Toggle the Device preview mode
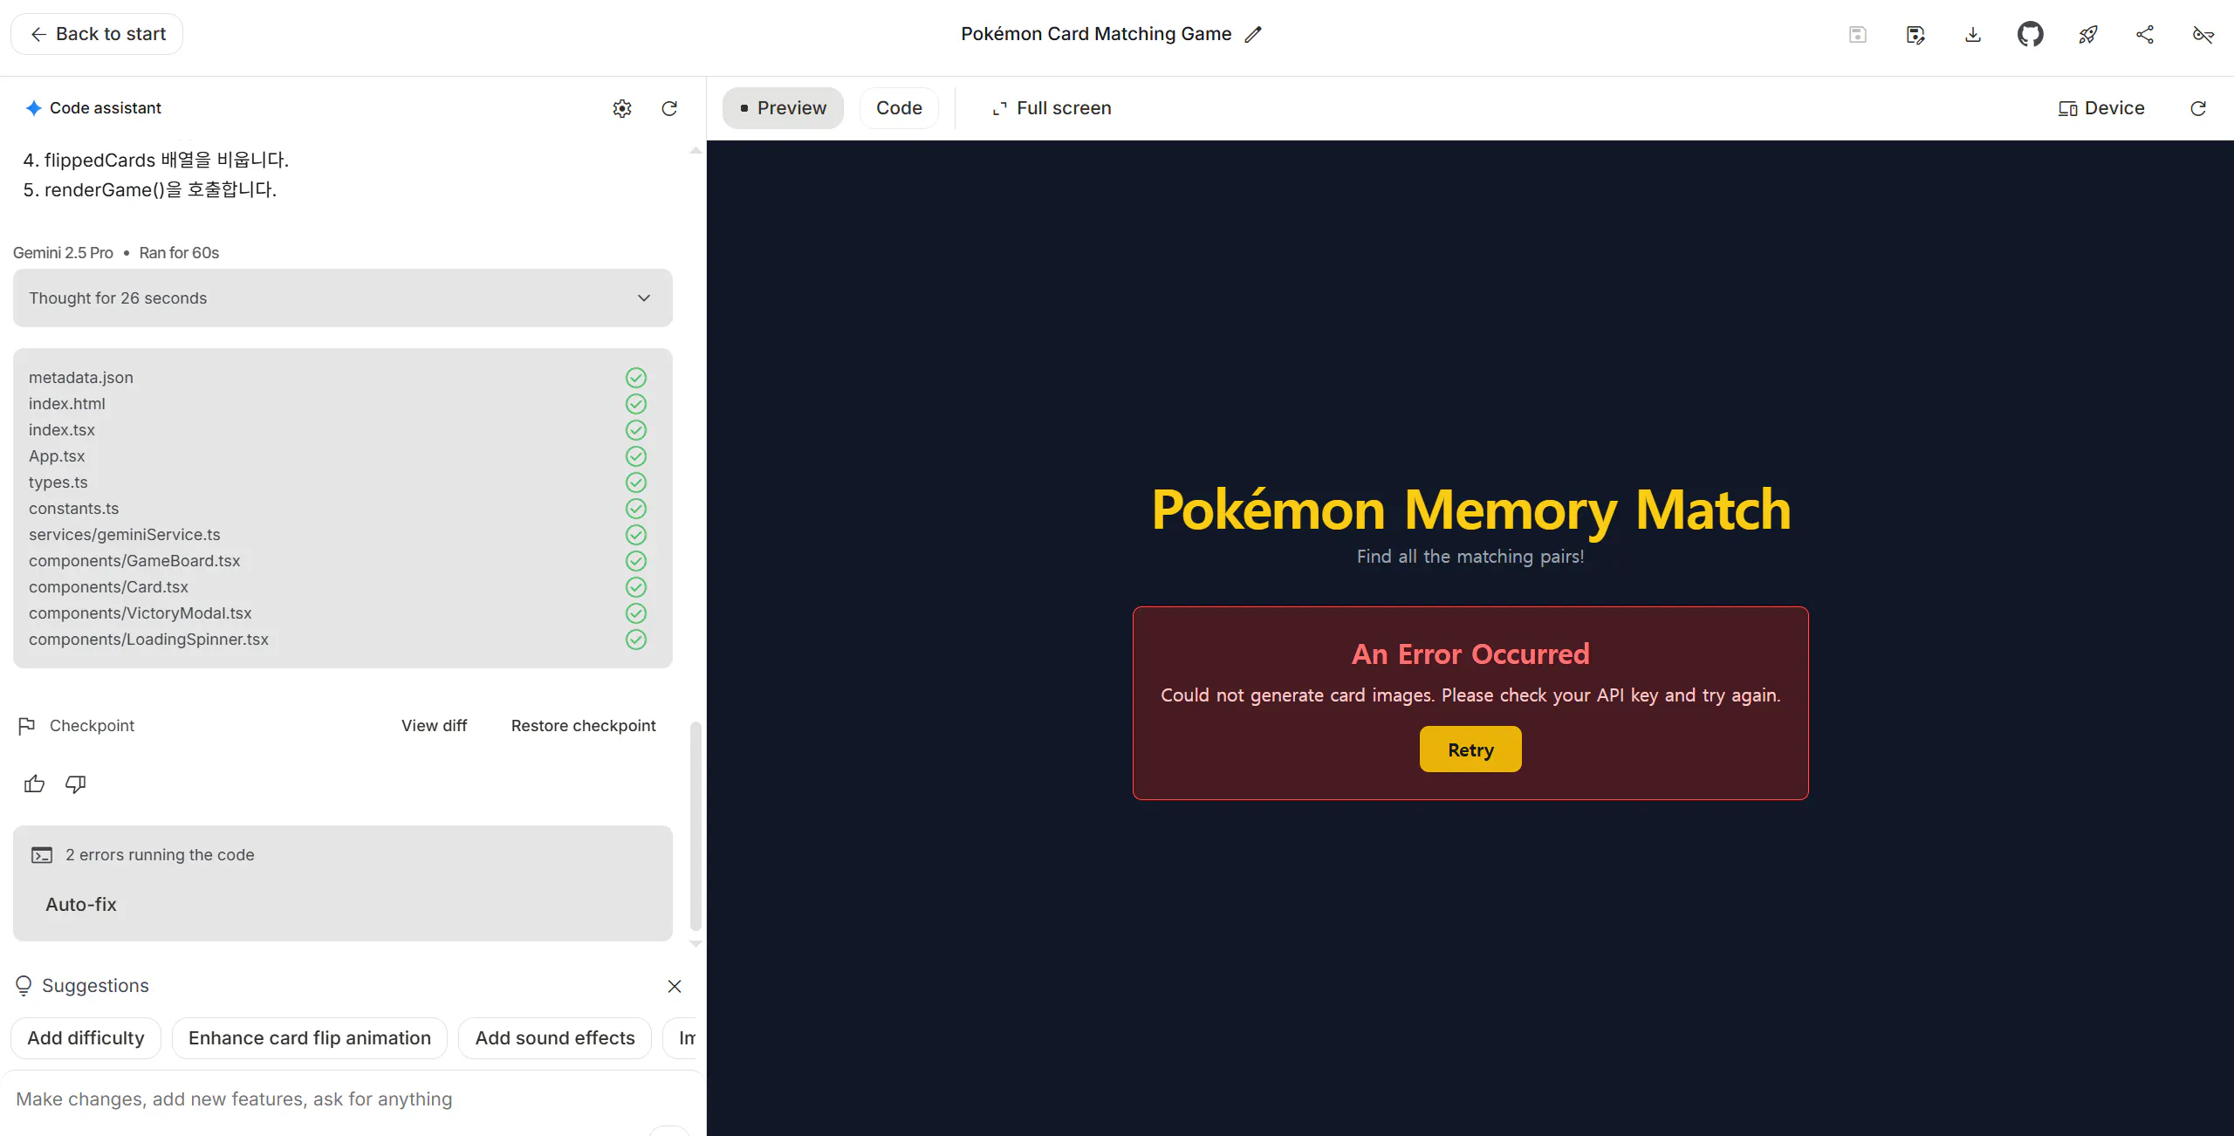Screen dimensions: 2234x1136 pyautogui.click(x=2100, y=108)
